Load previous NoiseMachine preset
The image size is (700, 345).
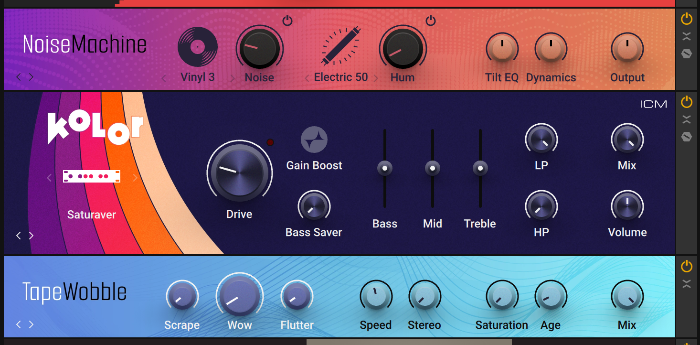pos(19,77)
